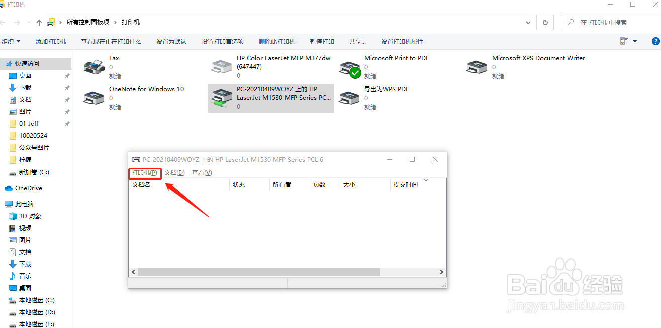The width and height of the screenshot is (661, 328).
Task: Sort queue by 所有者 column header
Action: click(290, 184)
